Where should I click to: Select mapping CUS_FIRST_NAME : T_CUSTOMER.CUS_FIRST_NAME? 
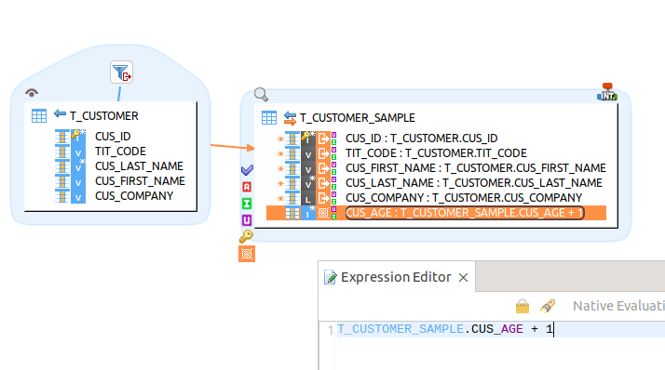click(476, 168)
